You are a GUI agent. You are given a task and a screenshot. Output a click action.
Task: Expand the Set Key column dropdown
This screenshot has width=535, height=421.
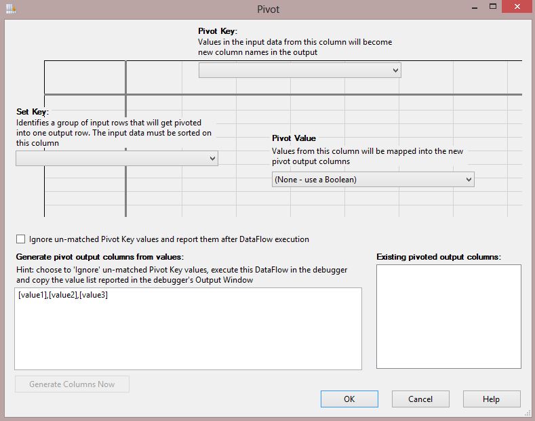117,159
